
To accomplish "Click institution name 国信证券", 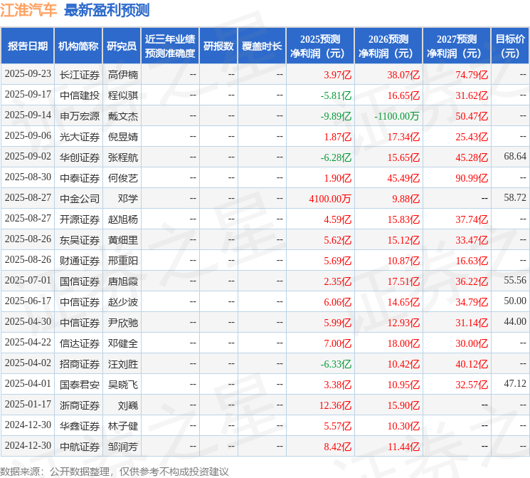I will pyautogui.click(x=80, y=281).
